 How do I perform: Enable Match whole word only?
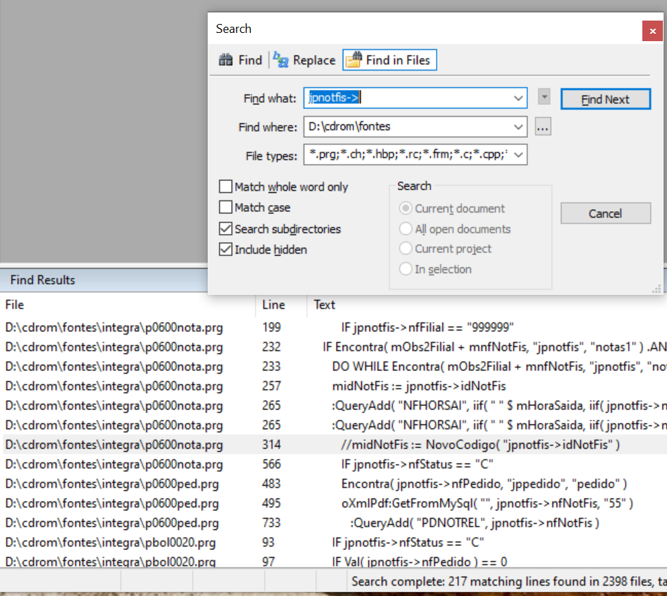click(x=226, y=187)
